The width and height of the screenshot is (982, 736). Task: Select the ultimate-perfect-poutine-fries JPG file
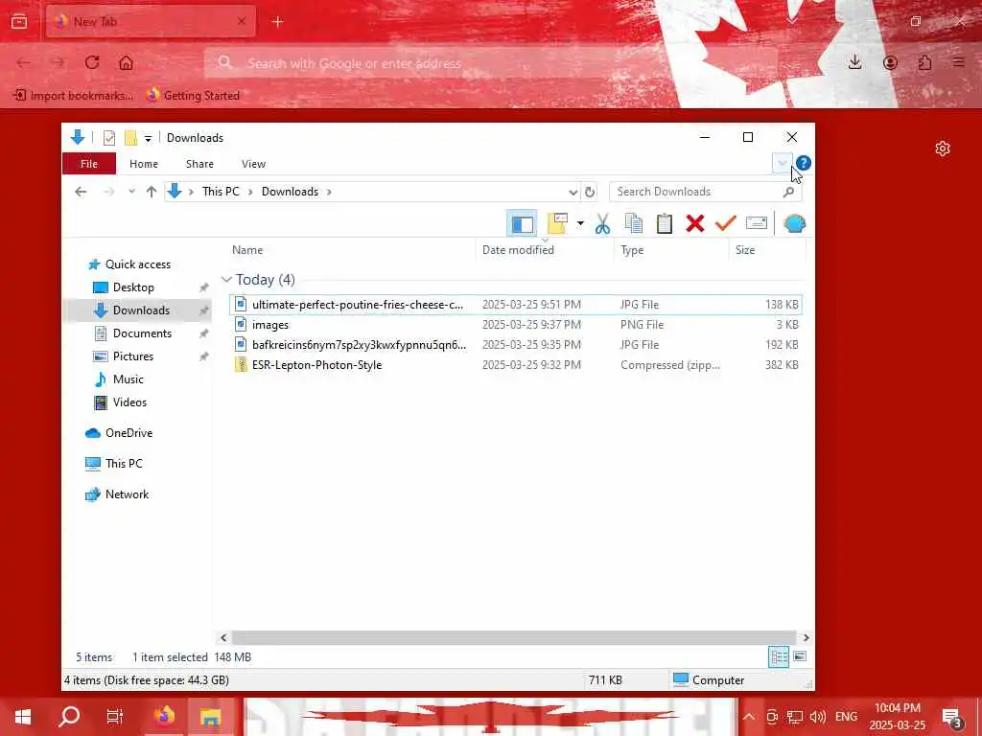pos(515,304)
